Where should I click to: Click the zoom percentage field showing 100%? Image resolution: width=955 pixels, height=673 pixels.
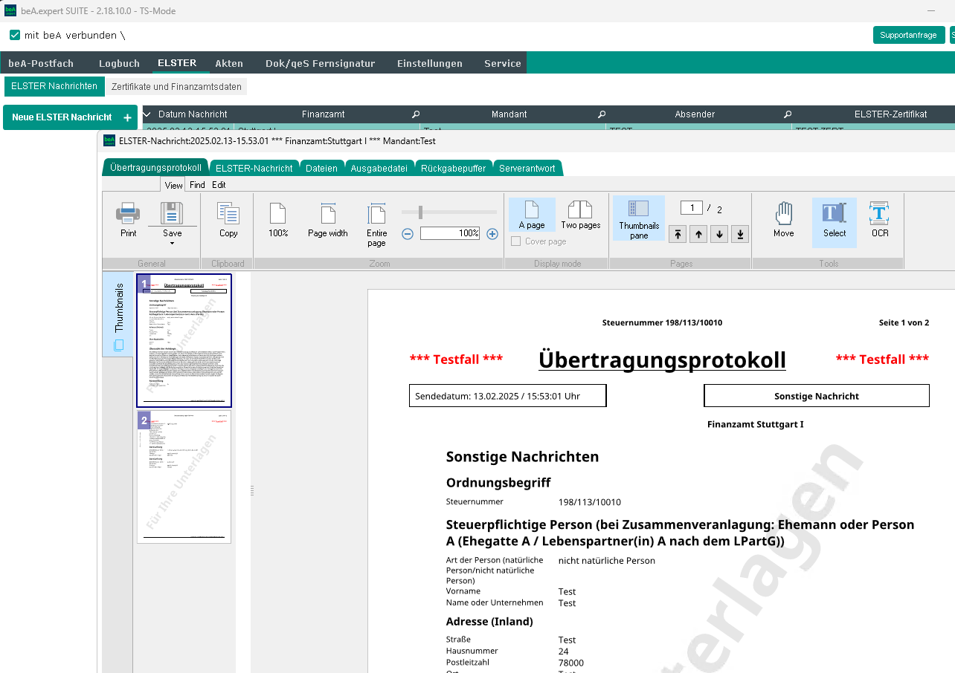(450, 233)
